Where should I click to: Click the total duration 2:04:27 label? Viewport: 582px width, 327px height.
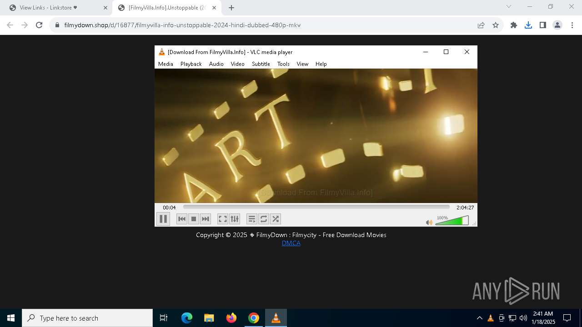465,208
